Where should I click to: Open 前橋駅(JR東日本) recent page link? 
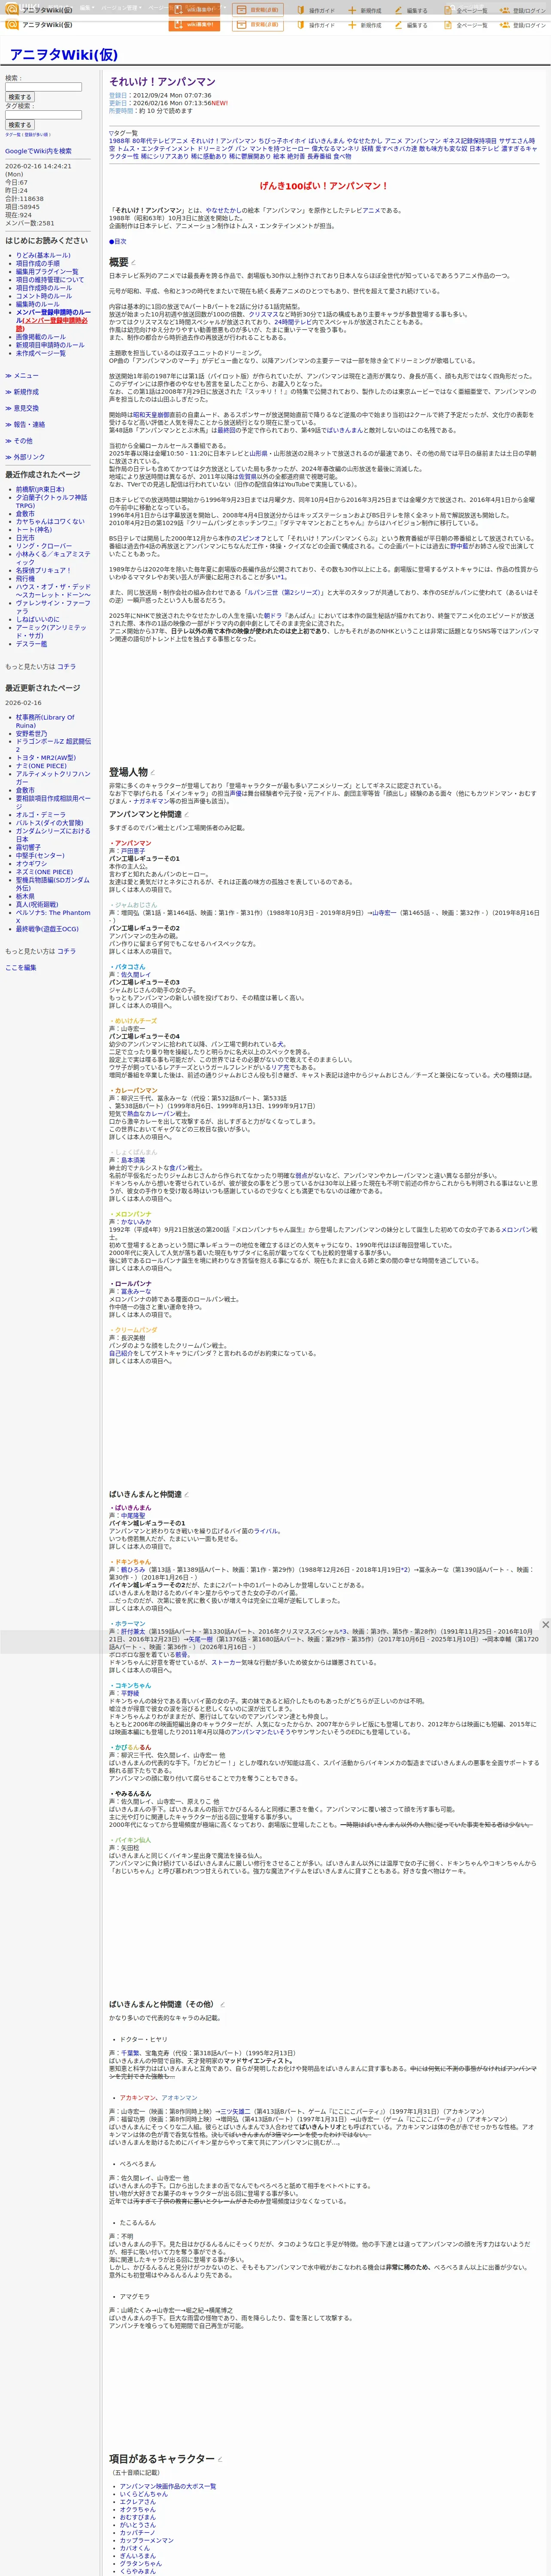coord(40,489)
